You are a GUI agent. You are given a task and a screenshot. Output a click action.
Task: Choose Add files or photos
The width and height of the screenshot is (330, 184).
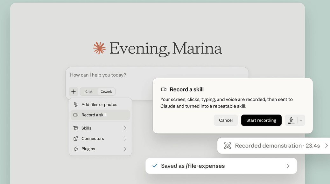click(x=100, y=104)
